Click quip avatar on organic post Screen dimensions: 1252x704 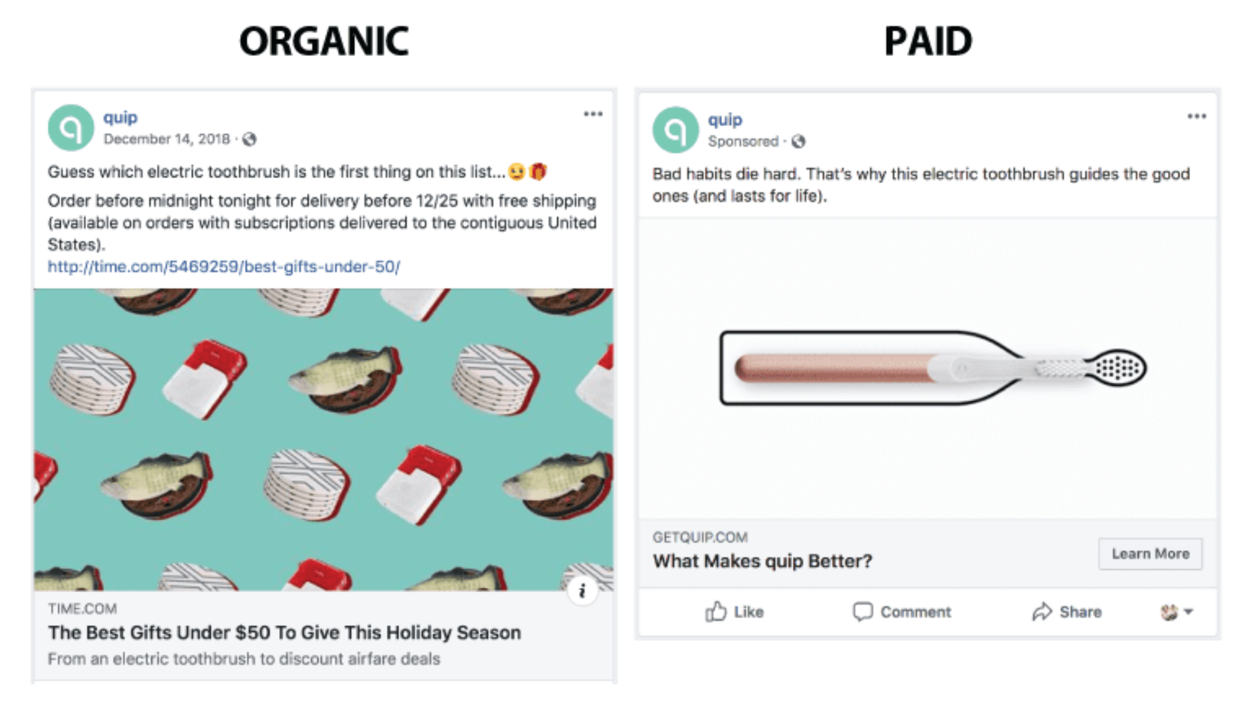[71, 128]
